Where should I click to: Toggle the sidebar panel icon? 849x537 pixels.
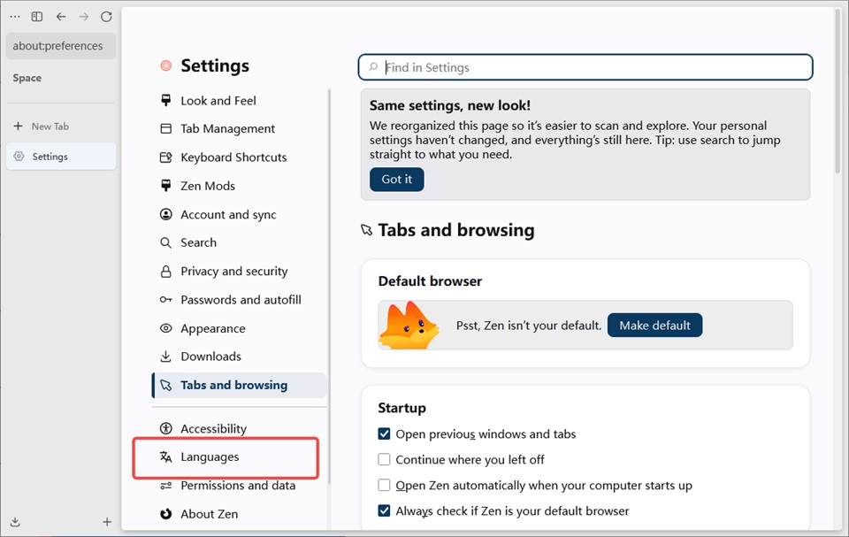coord(37,17)
